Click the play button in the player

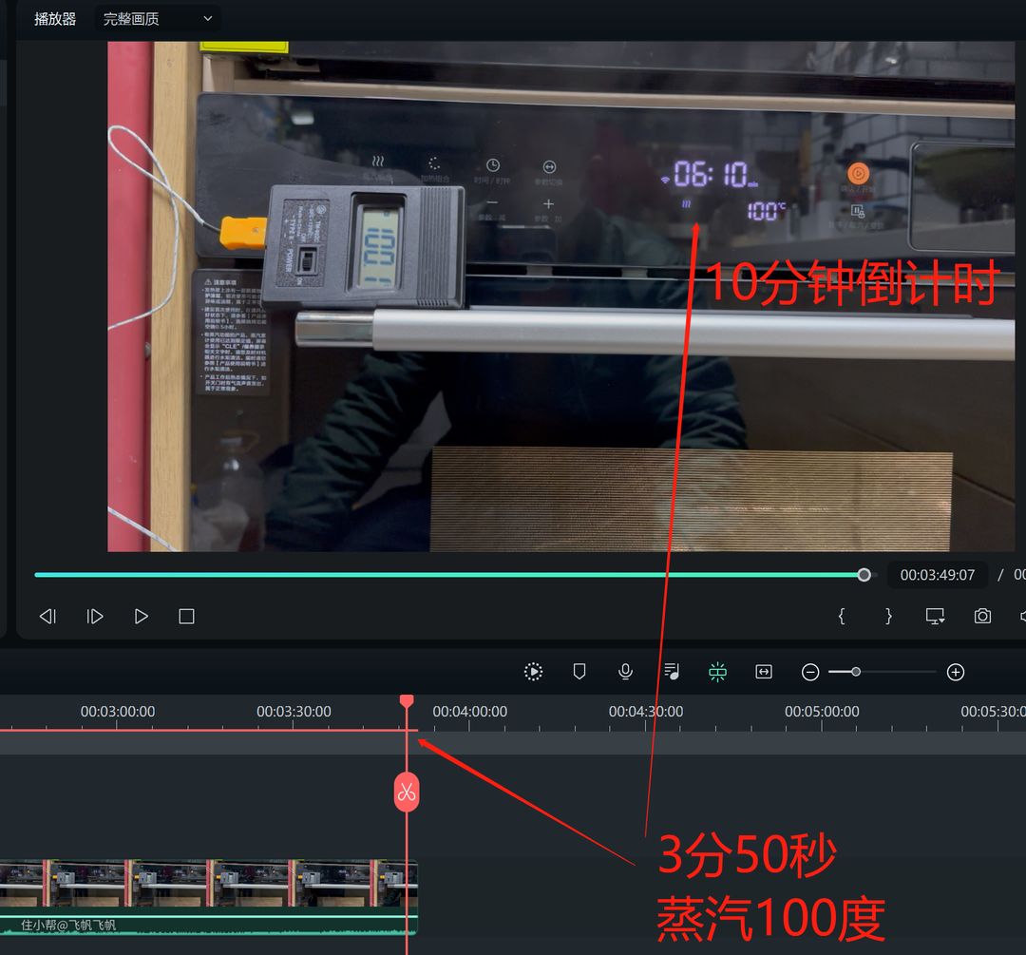coord(142,617)
